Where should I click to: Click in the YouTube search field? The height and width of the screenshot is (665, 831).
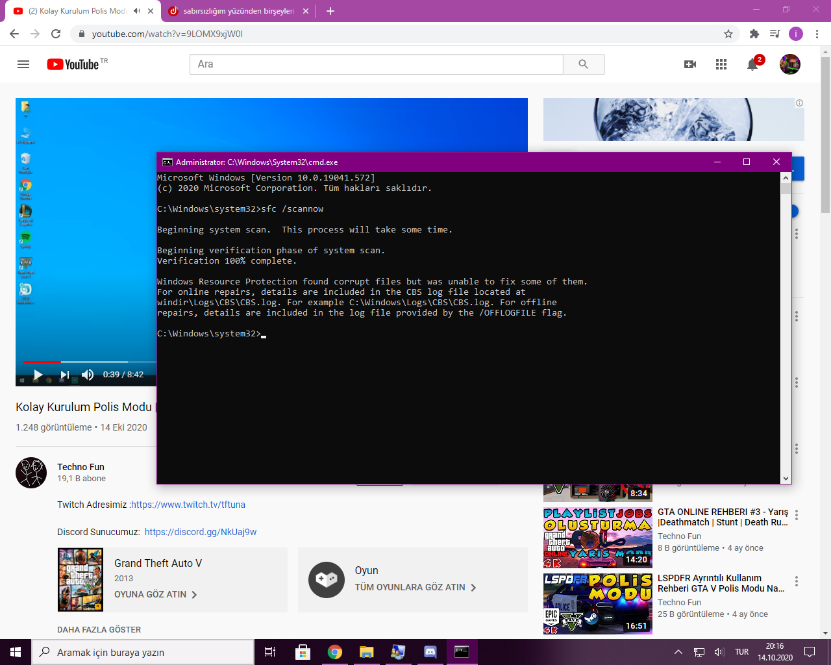click(377, 64)
